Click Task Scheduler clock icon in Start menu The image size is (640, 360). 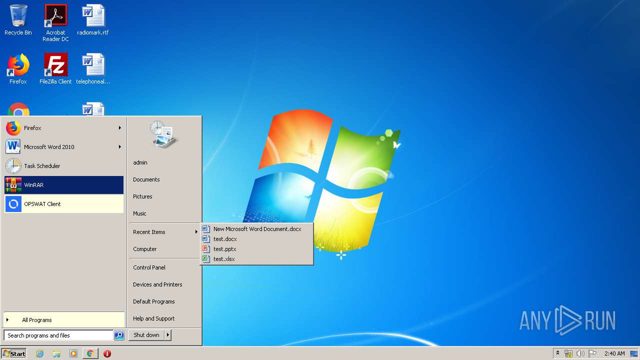[13, 166]
